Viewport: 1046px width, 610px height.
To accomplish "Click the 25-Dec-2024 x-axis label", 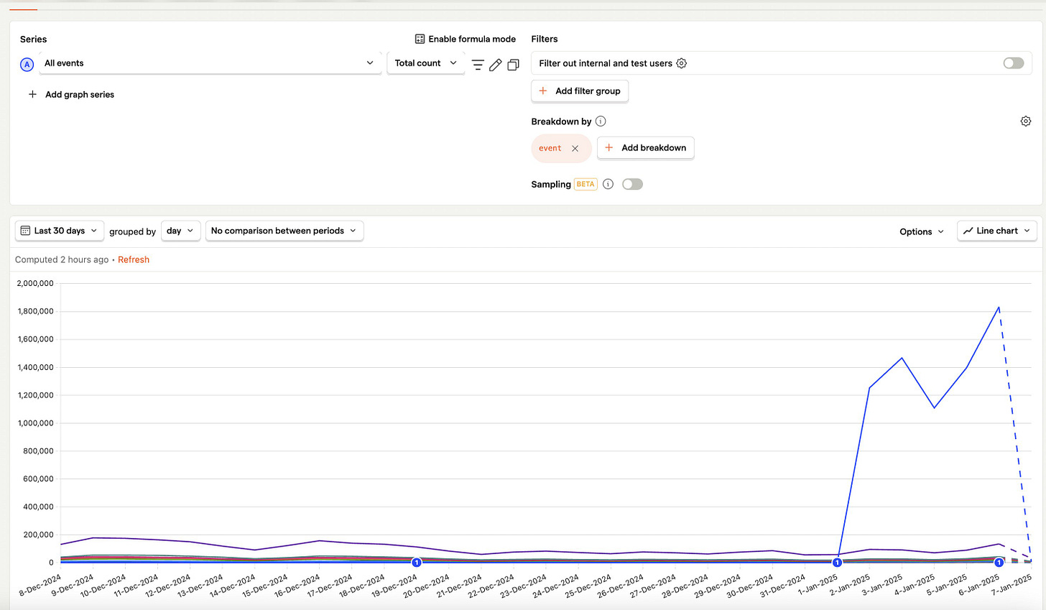I will pyautogui.click(x=587, y=586).
